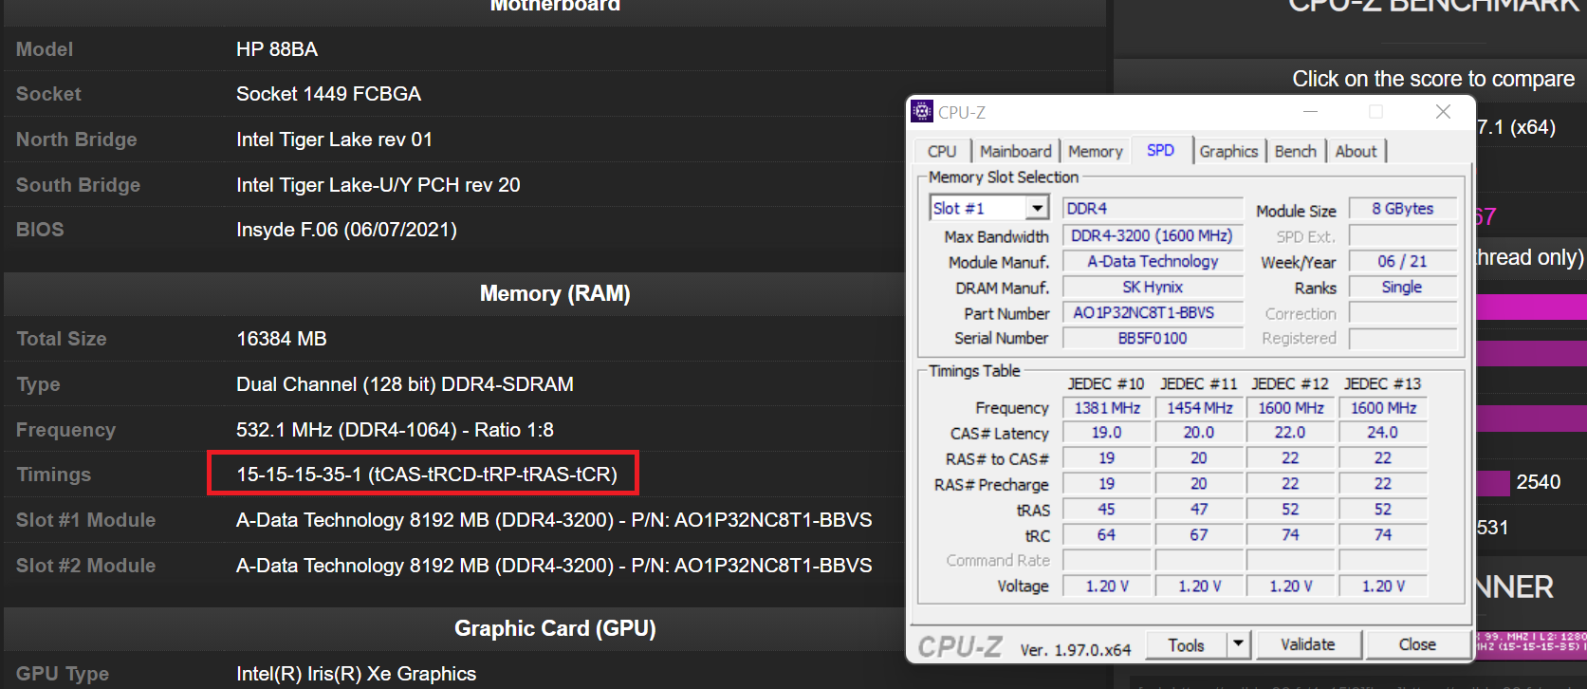Select the A-Data Technology module manufacturer field
Image resolution: width=1587 pixels, height=689 pixels.
pos(1153,261)
